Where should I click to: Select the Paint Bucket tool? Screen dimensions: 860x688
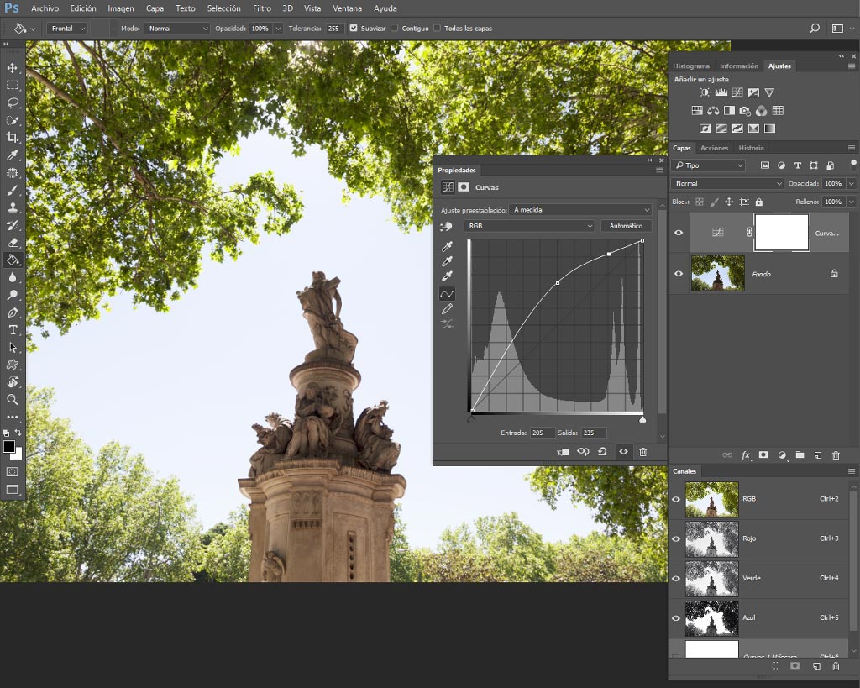click(x=12, y=260)
